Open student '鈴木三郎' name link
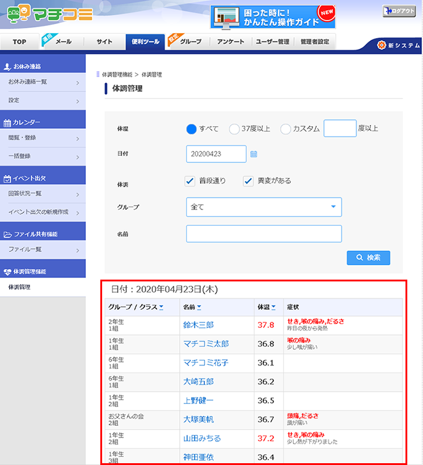This screenshot has height=465, width=423. tap(198, 325)
